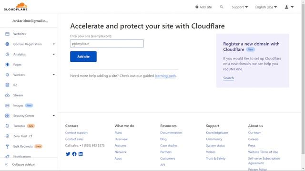Click the Security Center gear icon
The height and width of the screenshot is (171, 305).
[x=8, y=116]
